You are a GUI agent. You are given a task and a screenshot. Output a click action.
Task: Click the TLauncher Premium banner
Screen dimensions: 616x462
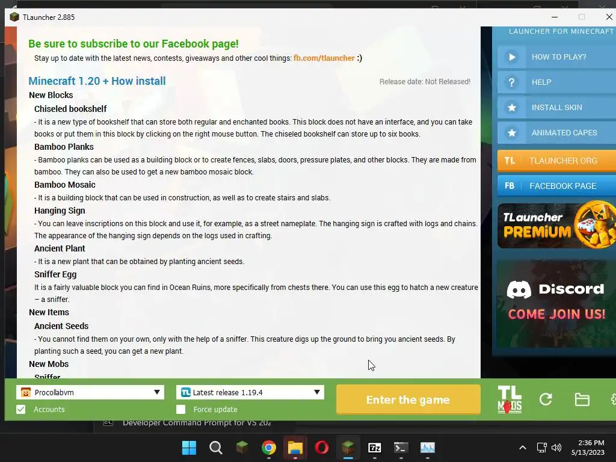(556, 226)
